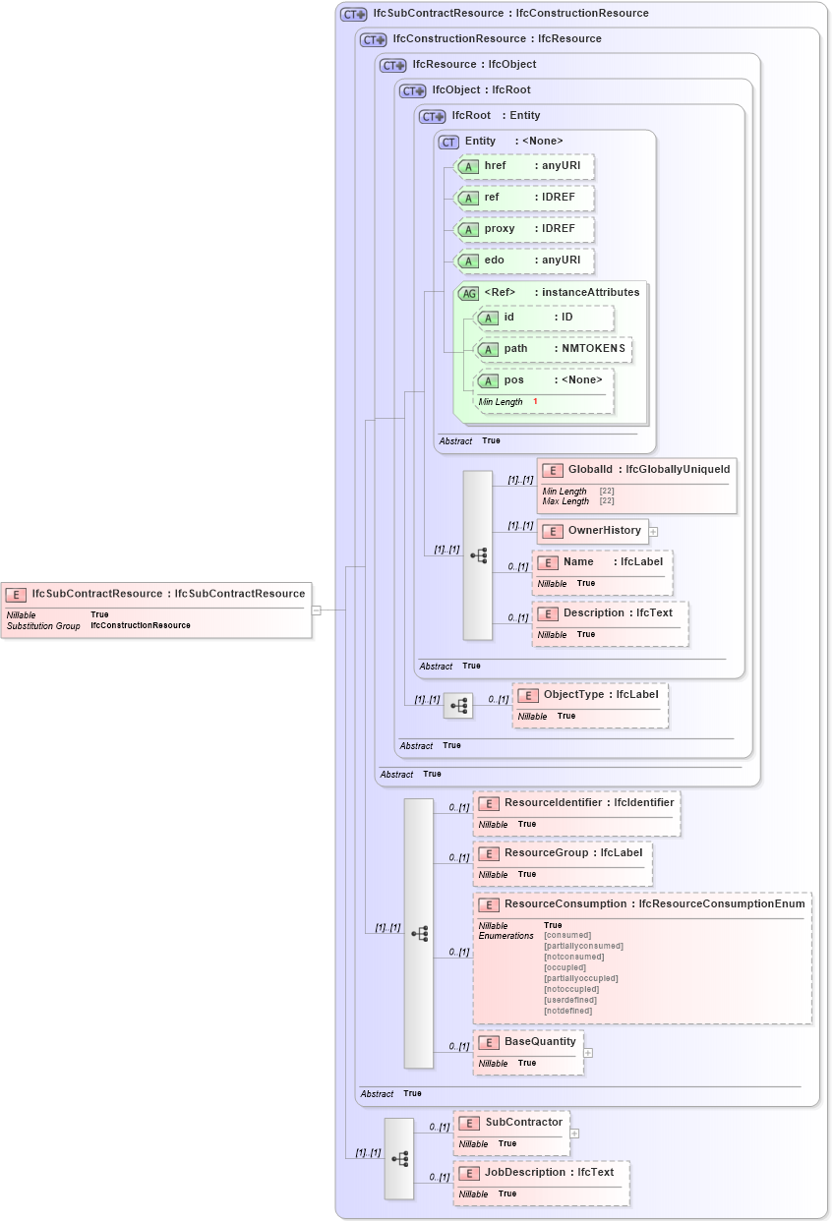The image size is (832, 1221).
Task: Click the sequence icon leading to ObjectType
Action: 458,705
